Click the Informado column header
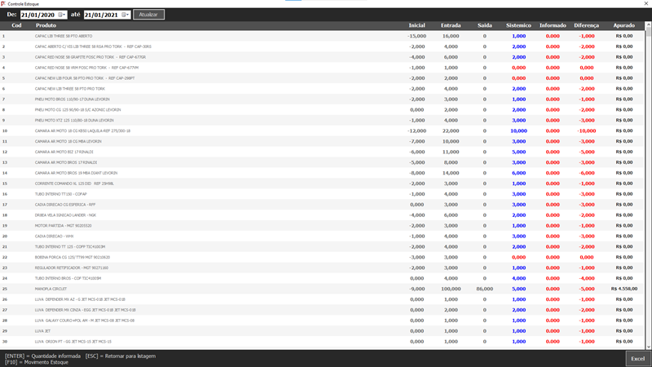The height and width of the screenshot is (367, 652). 553,25
